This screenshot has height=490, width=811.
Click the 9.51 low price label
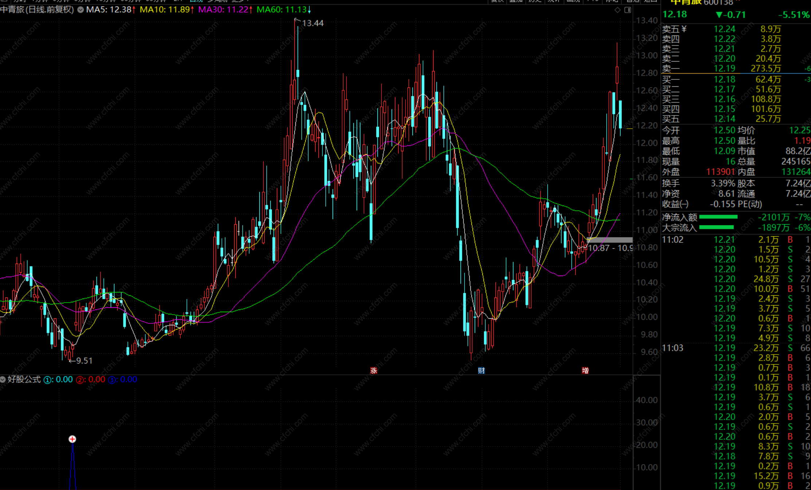point(84,361)
